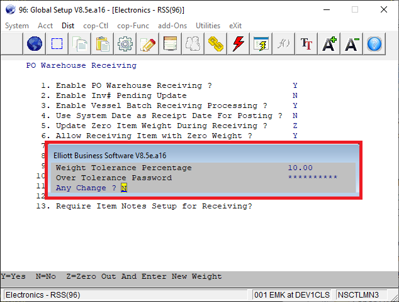Open the Acct menu
The image size is (399, 302).
45,26
